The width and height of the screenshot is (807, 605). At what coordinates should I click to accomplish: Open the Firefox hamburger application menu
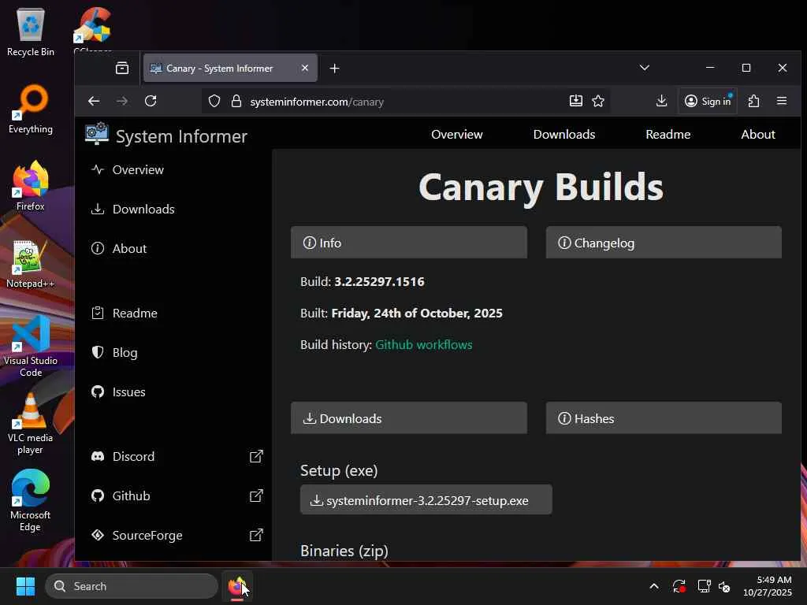(782, 101)
